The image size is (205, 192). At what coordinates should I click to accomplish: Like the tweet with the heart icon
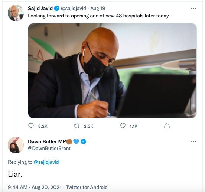coord(123,126)
